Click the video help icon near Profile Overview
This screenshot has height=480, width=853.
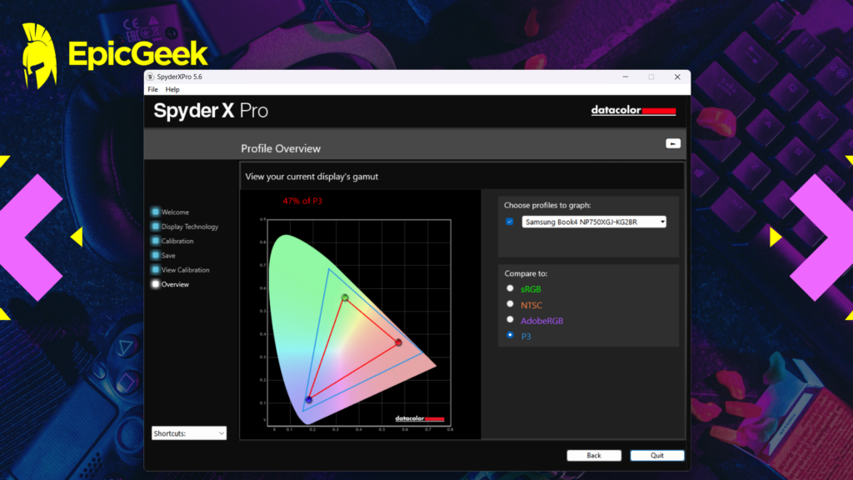pos(673,143)
